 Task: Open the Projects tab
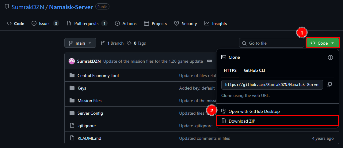(x=155, y=24)
